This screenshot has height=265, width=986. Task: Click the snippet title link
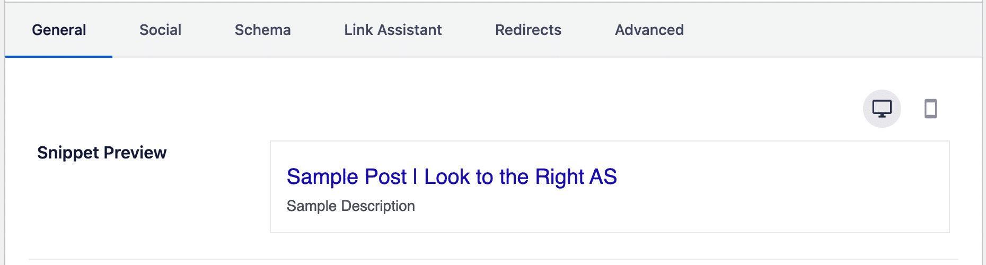pyautogui.click(x=452, y=177)
